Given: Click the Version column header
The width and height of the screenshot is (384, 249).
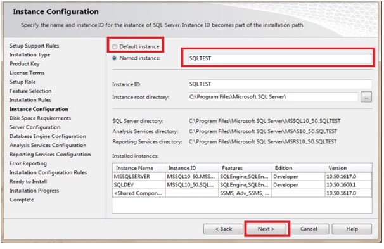Looking at the screenshot, I should coord(349,168).
